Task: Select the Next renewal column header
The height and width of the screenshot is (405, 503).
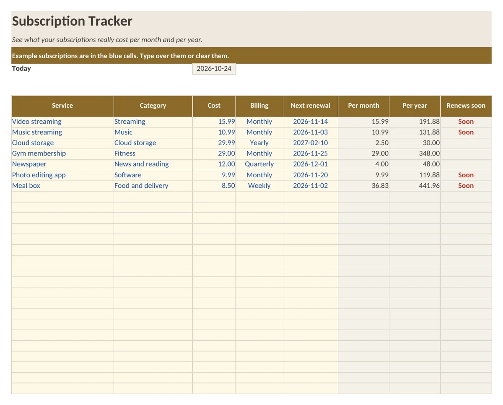Action: [x=311, y=106]
